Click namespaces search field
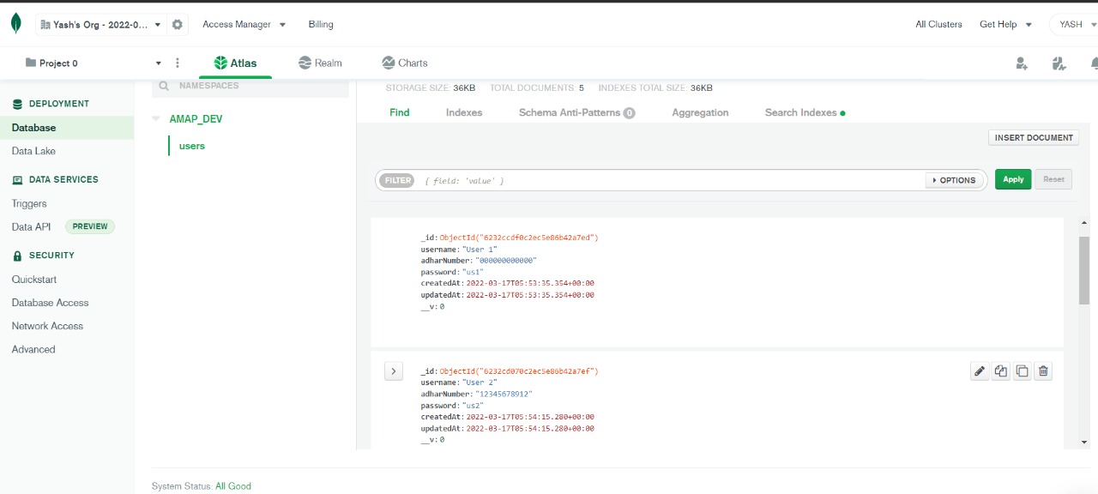 tap(250, 86)
